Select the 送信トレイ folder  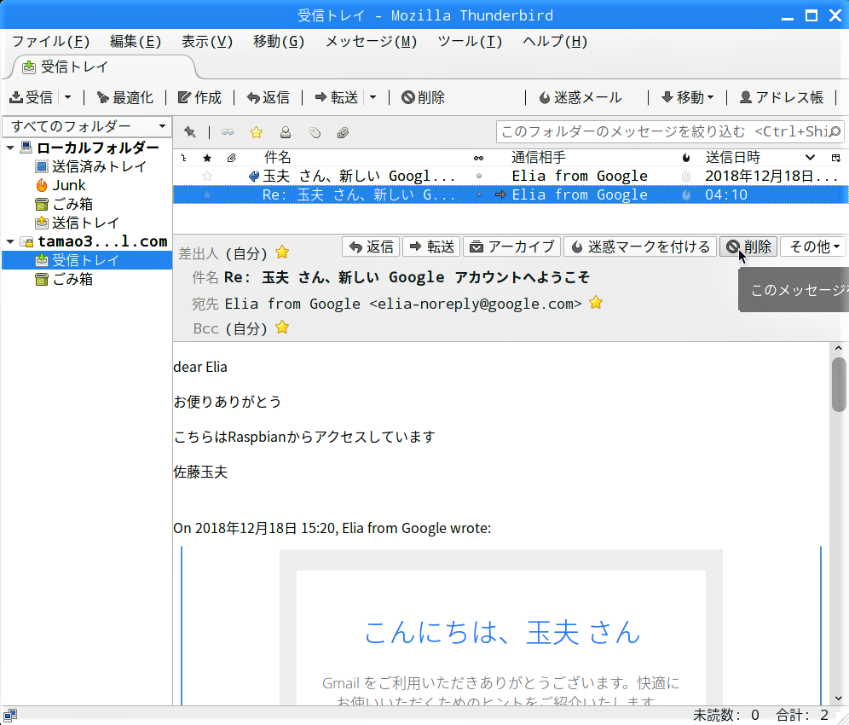click(x=77, y=223)
